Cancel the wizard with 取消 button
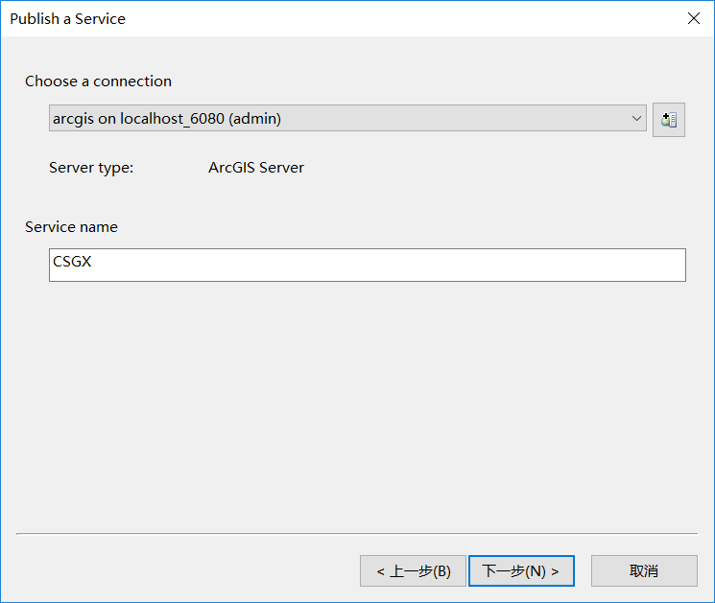Image resolution: width=715 pixels, height=603 pixels. point(644,570)
